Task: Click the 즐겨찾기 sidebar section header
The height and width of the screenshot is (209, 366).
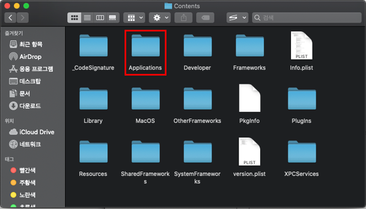Action: click(14, 33)
